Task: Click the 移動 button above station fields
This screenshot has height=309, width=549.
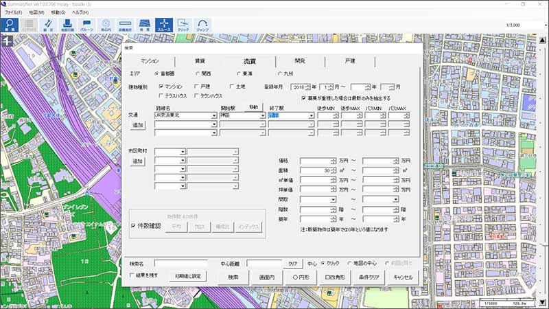Action: click(x=254, y=107)
